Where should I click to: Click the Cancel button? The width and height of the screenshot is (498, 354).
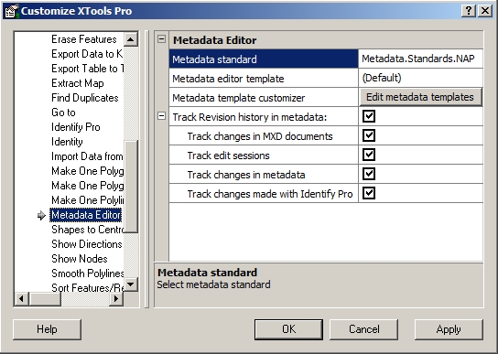tap(364, 329)
